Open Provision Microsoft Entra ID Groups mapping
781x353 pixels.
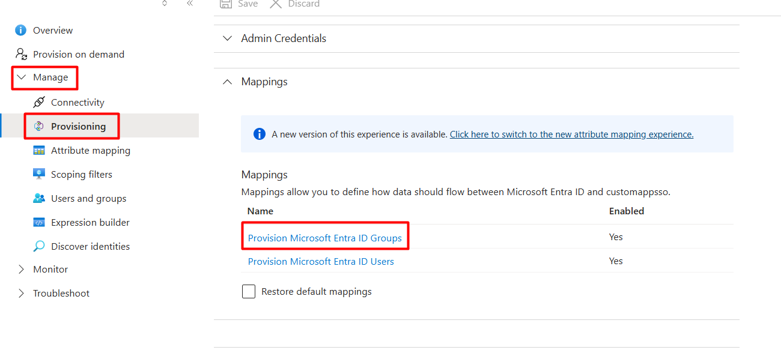[325, 238]
